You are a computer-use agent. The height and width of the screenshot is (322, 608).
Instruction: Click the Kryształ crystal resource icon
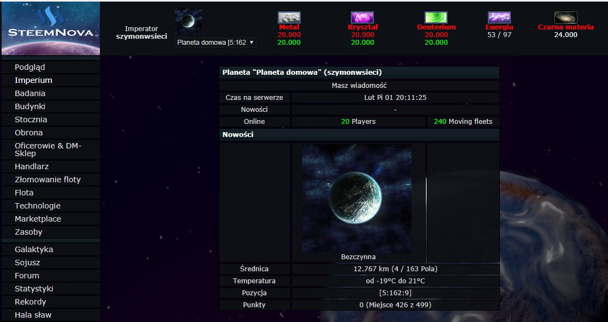pyautogui.click(x=362, y=17)
